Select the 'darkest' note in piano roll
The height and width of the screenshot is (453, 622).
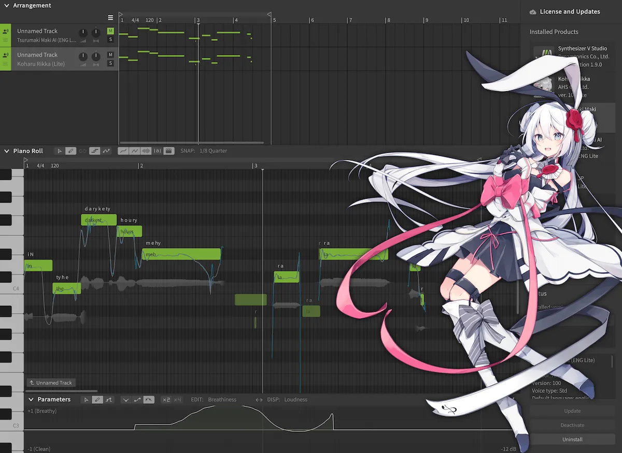99,220
